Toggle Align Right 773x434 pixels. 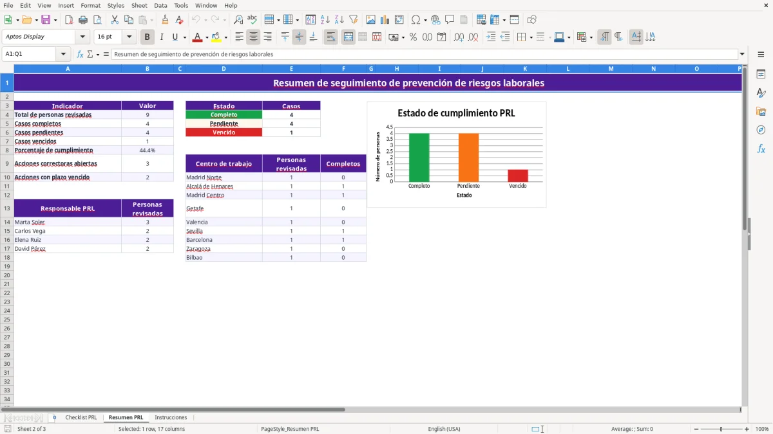pos(268,37)
